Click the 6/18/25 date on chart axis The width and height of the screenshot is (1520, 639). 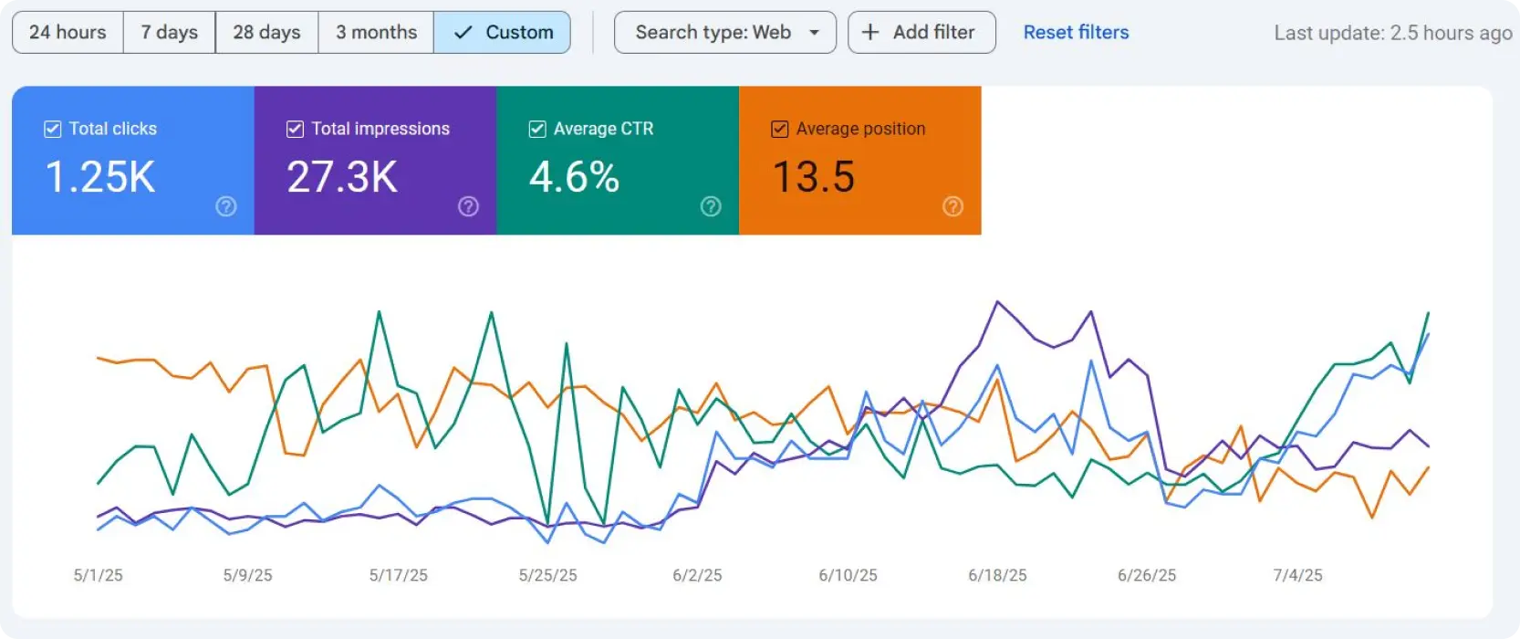click(997, 575)
